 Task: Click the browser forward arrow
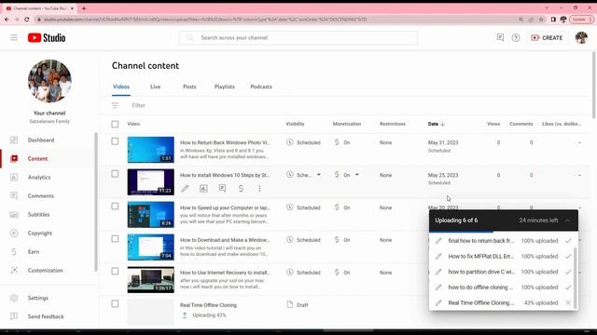tap(17, 20)
